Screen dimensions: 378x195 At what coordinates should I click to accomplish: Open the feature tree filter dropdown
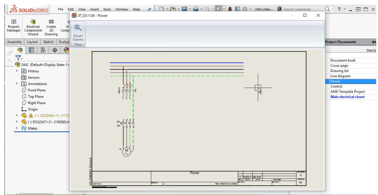(18, 58)
